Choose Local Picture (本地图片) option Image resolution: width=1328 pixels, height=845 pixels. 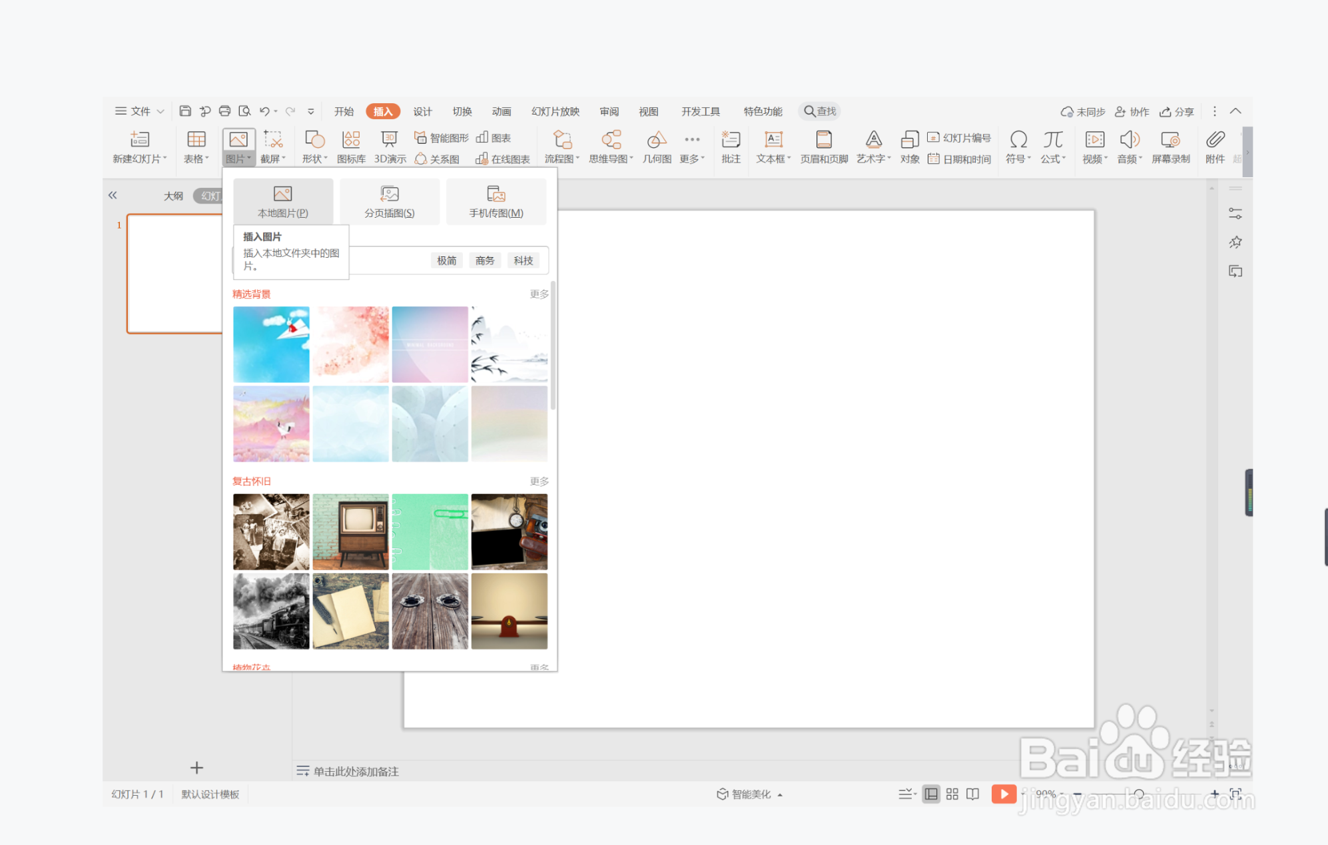pos(283,201)
